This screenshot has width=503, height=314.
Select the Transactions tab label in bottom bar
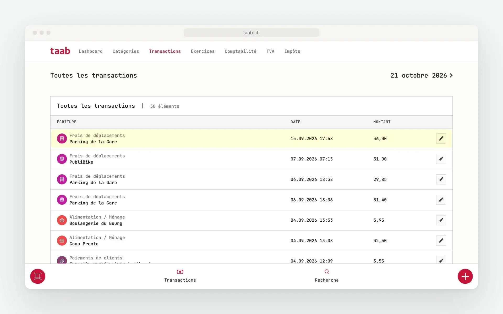(180, 280)
